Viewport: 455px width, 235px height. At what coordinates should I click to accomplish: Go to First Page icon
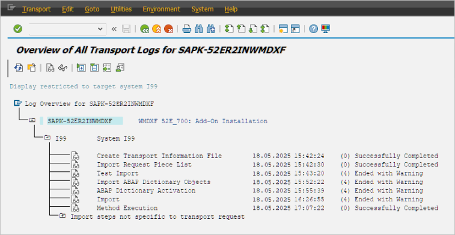pyautogui.click(x=229, y=29)
